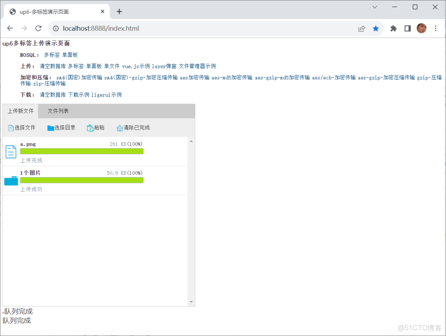Click the folder icon beside 1个图片
Screen dimensions: 446x336
click(x=11, y=180)
